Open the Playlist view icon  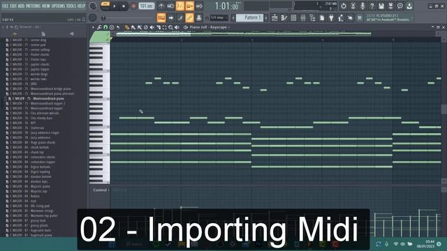click(274, 18)
